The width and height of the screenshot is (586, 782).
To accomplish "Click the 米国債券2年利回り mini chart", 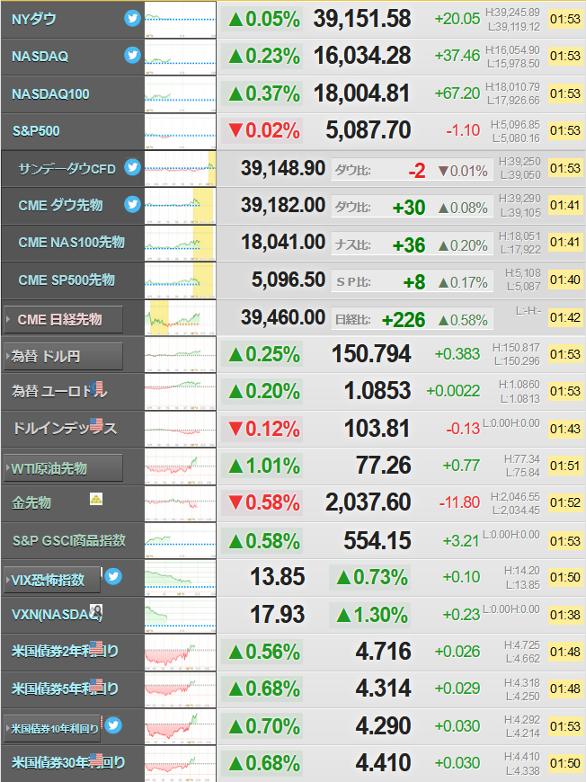I will [x=180, y=653].
